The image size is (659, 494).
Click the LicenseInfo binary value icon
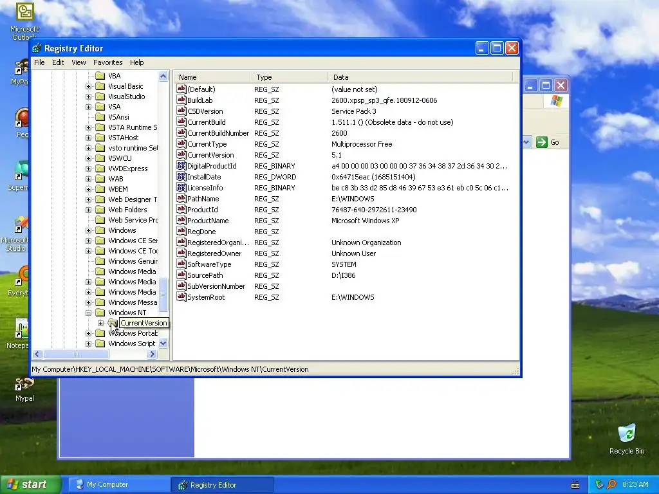181,187
